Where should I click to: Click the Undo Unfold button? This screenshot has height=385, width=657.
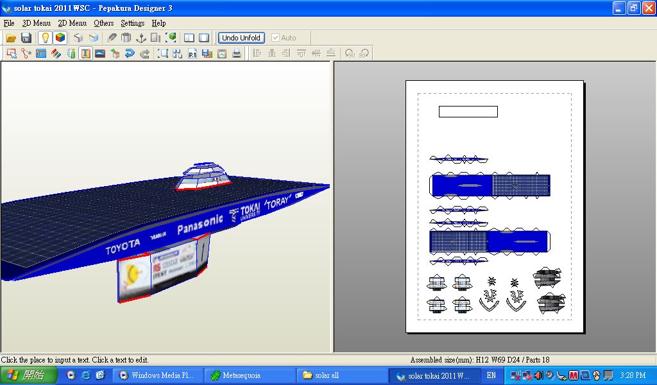pos(241,38)
